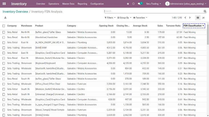209x117 pixels.
Task: Sort by Turnover Ratio column header
Action: pos(173,26)
